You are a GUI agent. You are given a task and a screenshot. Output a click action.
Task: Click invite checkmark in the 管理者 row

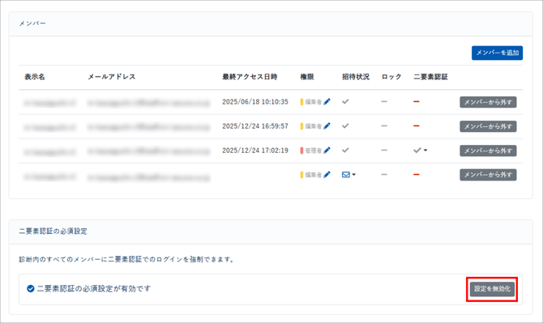tap(345, 150)
